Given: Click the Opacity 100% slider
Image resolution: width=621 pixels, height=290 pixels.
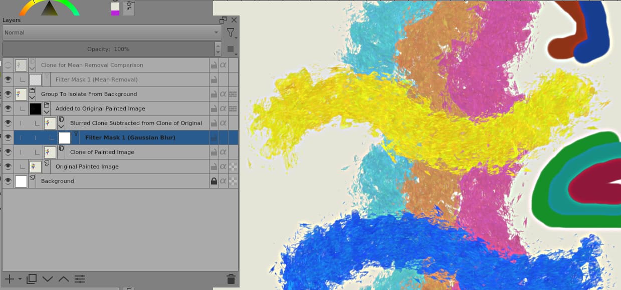Looking at the screenshot, I should [108, 49].
